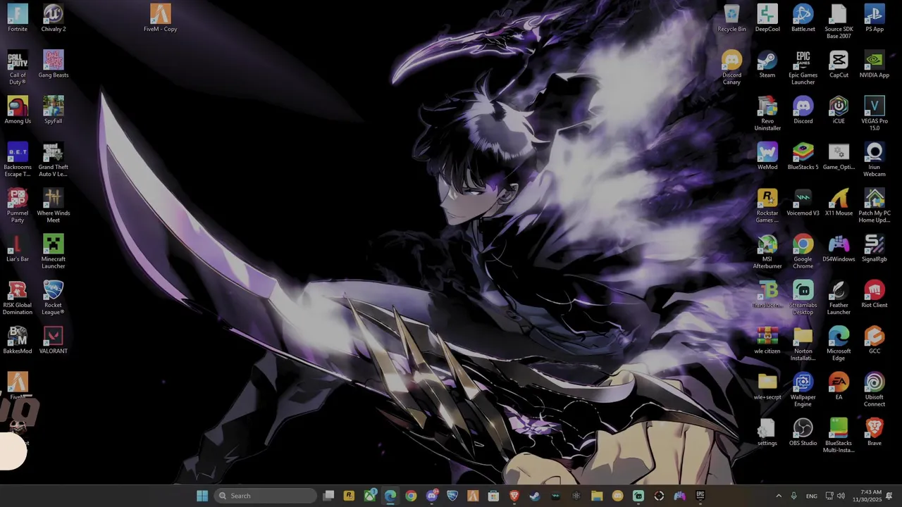
Task: Click the VEGAS Pro 15.0 icon
Action: click(x=875, y=113)
